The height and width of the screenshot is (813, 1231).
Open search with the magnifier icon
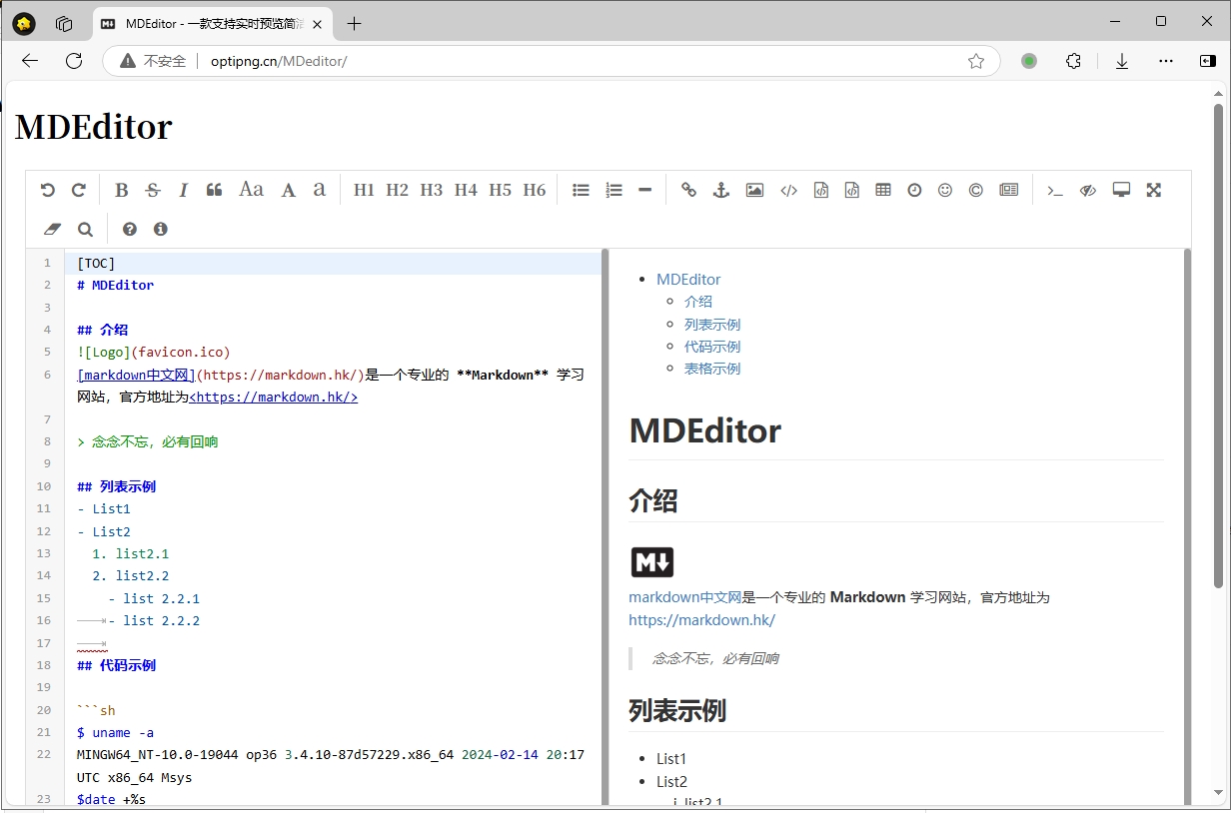click(x=85, y=229)
